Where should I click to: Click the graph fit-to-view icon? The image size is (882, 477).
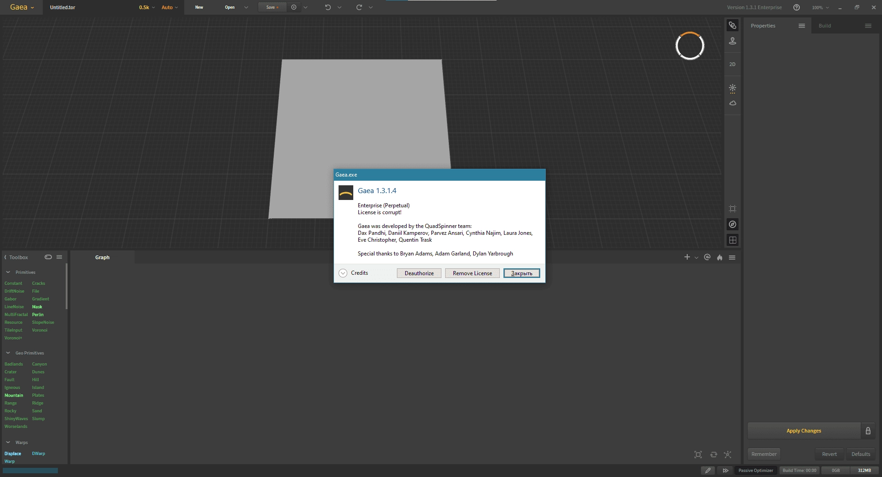698,455
